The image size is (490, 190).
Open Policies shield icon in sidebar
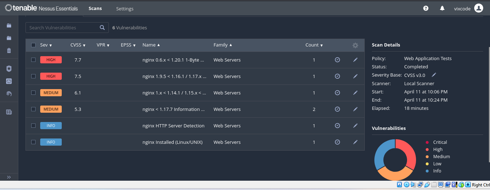point(9,68)
